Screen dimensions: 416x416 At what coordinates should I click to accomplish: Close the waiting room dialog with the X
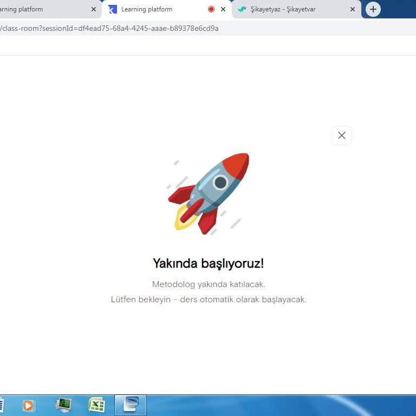[341, 135]
